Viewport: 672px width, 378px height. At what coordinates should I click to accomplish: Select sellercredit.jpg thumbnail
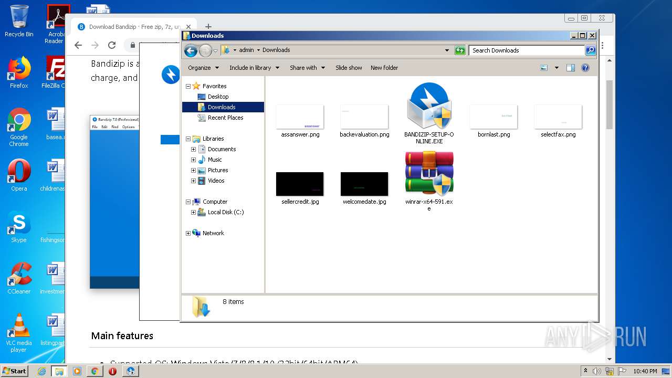pyautogui.click(x=300, y=184)
